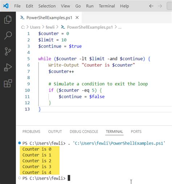
Task: Open the Selection menu
Action: point(47,6)
